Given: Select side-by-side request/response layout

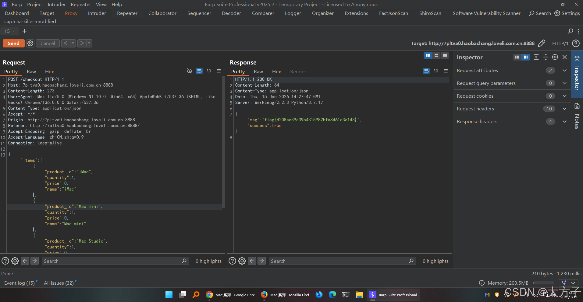Looking at the screenshot, I should tap(428, 55).
